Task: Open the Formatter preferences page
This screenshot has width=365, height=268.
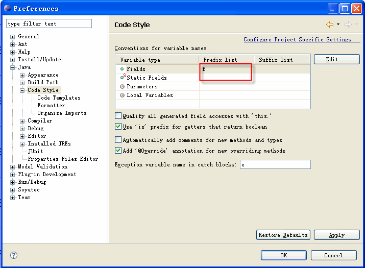Action: click(x=51, y=106)
